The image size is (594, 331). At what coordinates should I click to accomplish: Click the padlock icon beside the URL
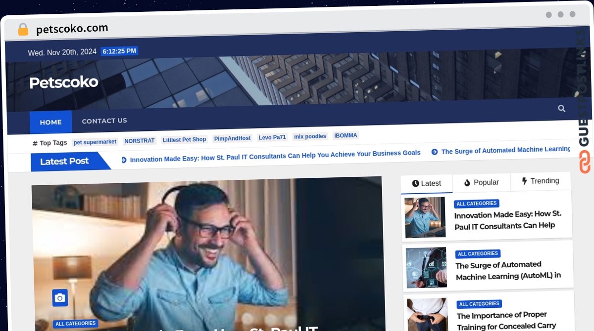[23, 29]
